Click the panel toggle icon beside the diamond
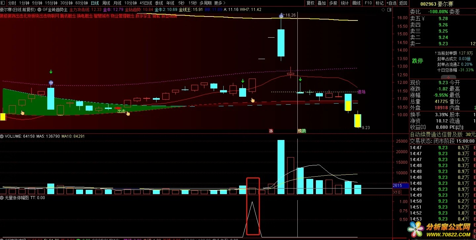Screen dimensions: 476x240 click(x=389, y=10)
